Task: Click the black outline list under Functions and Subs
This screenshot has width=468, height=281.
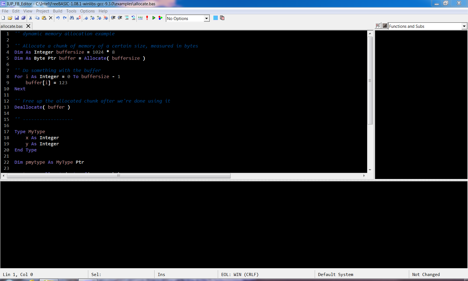Action: coord(421,105)
